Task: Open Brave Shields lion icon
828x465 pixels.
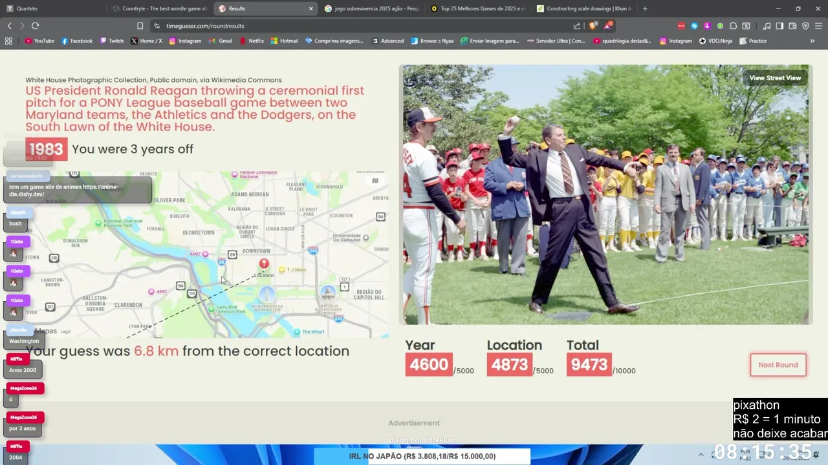Action: pos(593,26)
